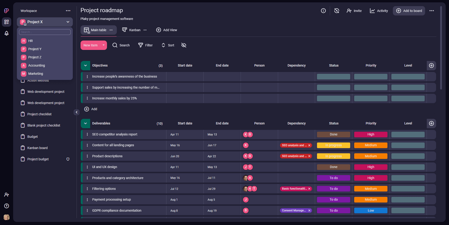Add a column to the Objectives table
The image size is (449, 225).
[431, 66]
